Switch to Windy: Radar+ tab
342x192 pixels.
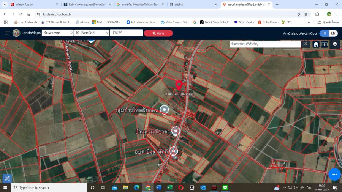(32, 5)
